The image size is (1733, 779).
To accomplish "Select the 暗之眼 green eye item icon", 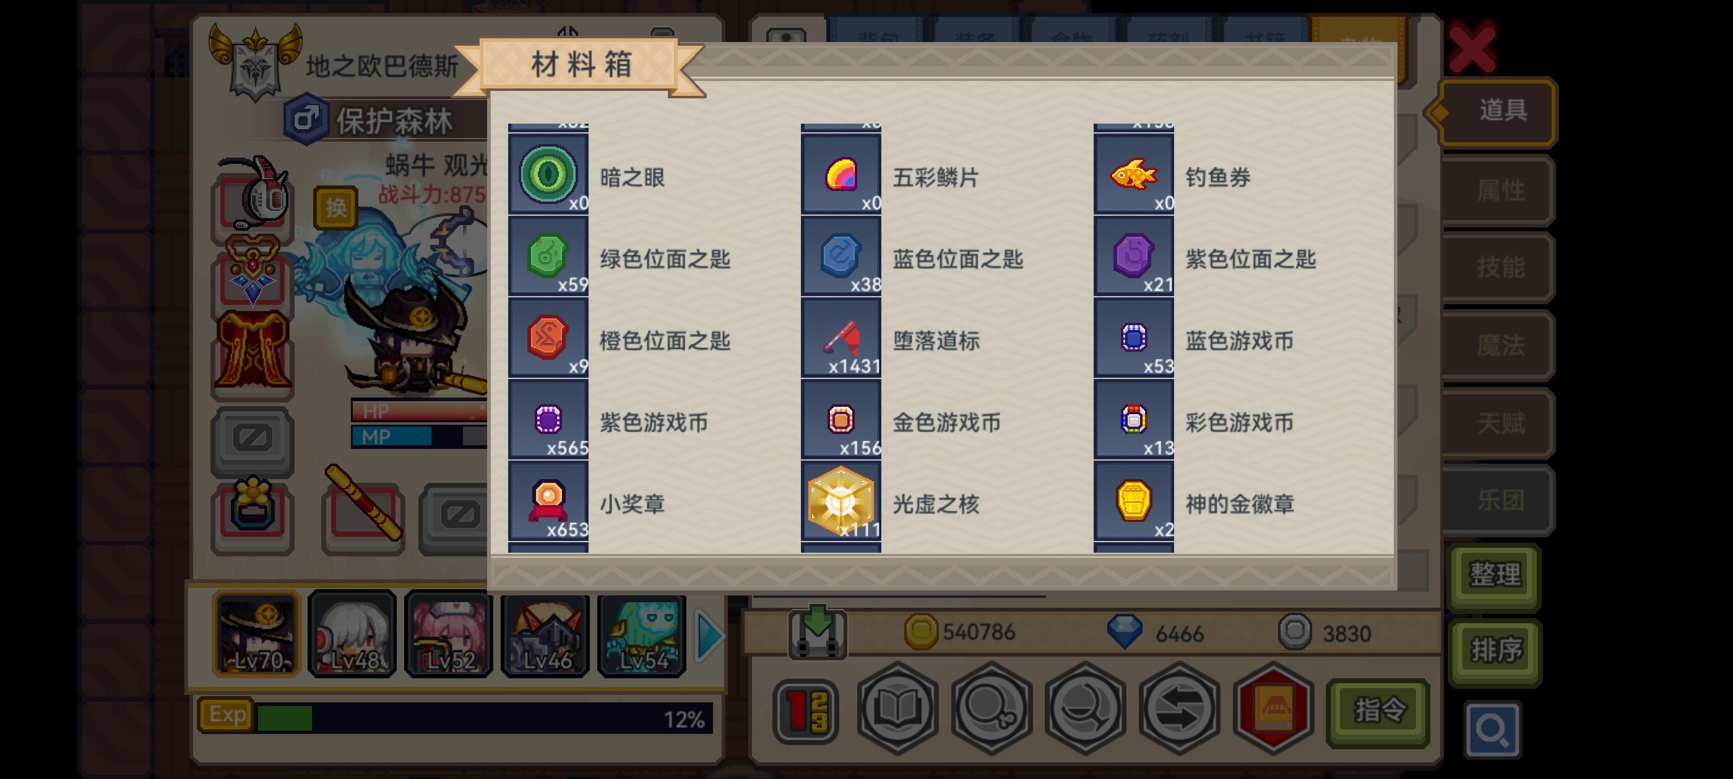I will coord(548,174).
